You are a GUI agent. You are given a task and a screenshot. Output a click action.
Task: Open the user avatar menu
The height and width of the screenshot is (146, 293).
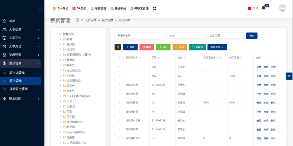click(x=282, y=8)
